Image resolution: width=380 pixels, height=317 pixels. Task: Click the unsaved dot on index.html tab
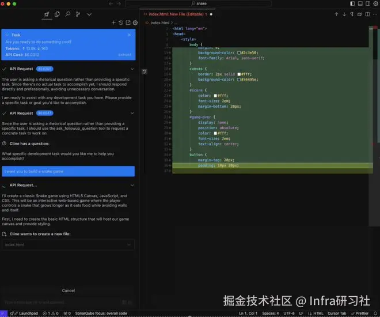[211, 14]
